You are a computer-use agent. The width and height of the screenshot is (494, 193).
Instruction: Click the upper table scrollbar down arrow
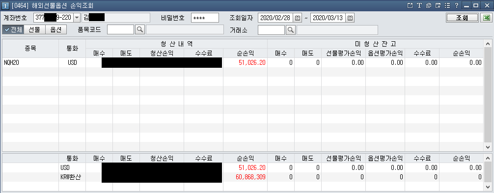pos(488,147)
